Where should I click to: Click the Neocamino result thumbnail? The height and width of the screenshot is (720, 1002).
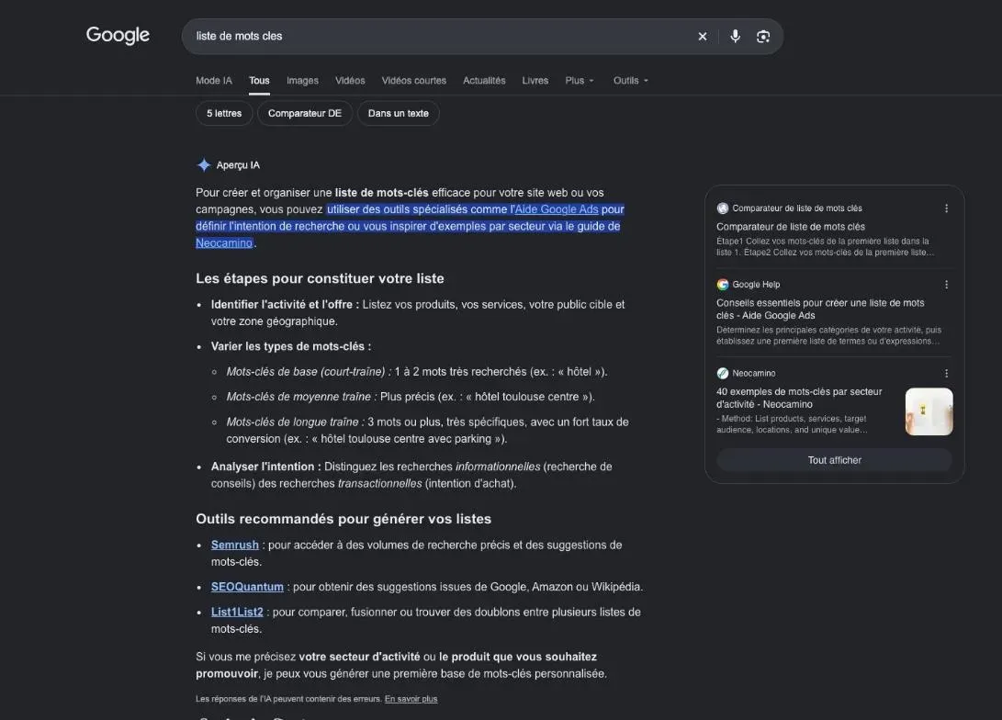pos(929,411)
